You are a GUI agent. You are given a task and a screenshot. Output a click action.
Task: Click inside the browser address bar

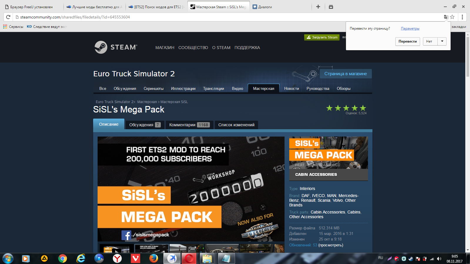[x=229, y=17]
